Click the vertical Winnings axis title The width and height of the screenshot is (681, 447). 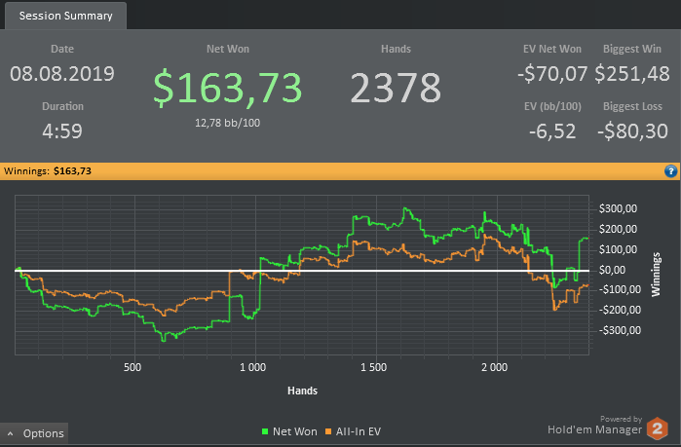[x=656, y=275]
